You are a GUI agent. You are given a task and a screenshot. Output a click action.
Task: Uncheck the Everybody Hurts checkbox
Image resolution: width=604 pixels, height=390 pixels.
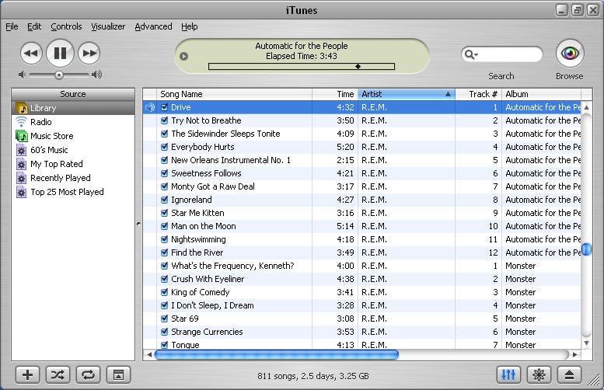[x=165, y=147]
